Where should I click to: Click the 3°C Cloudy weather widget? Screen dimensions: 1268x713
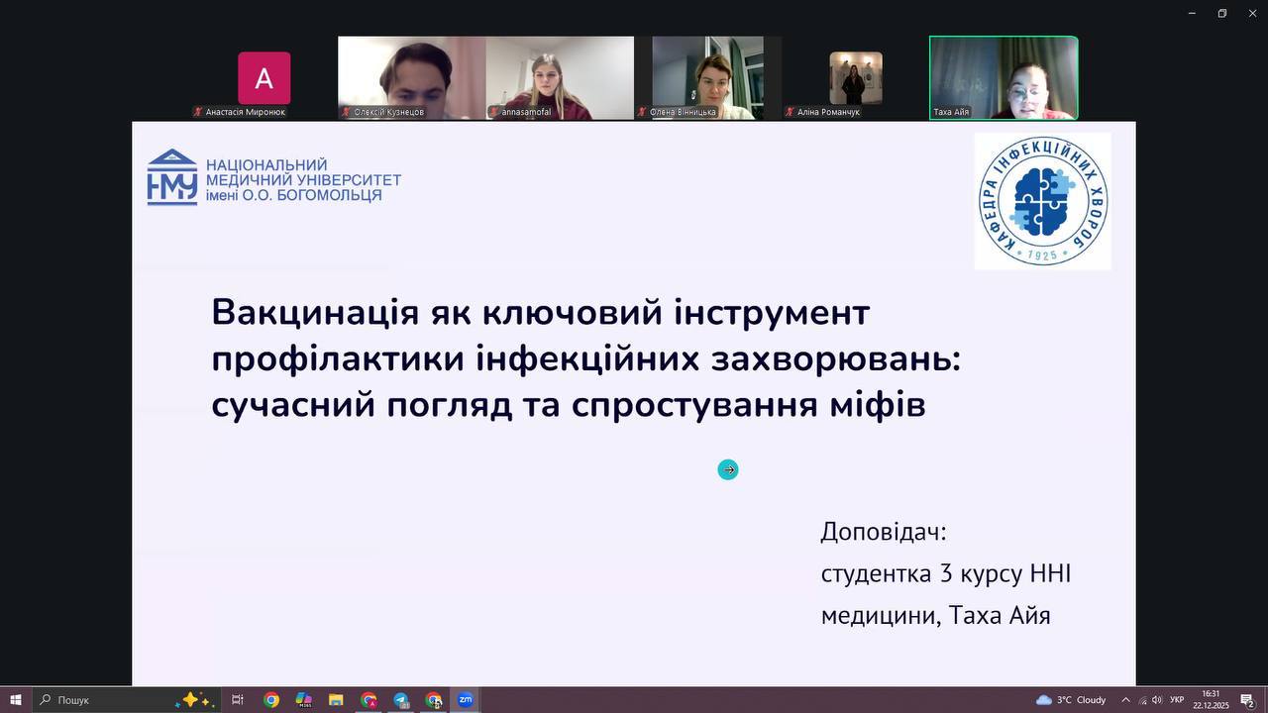(1071, 700)
